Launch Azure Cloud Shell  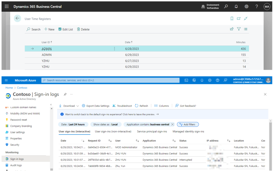(x=186, y=80)
